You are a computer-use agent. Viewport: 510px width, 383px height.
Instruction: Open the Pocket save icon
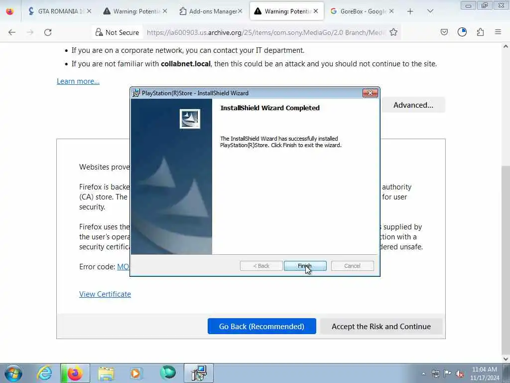pos(444,32)
